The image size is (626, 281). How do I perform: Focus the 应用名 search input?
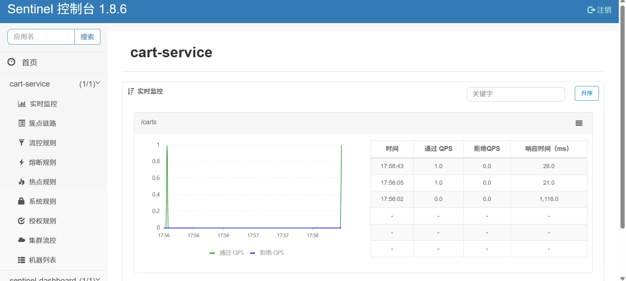[x=41, y=37]
